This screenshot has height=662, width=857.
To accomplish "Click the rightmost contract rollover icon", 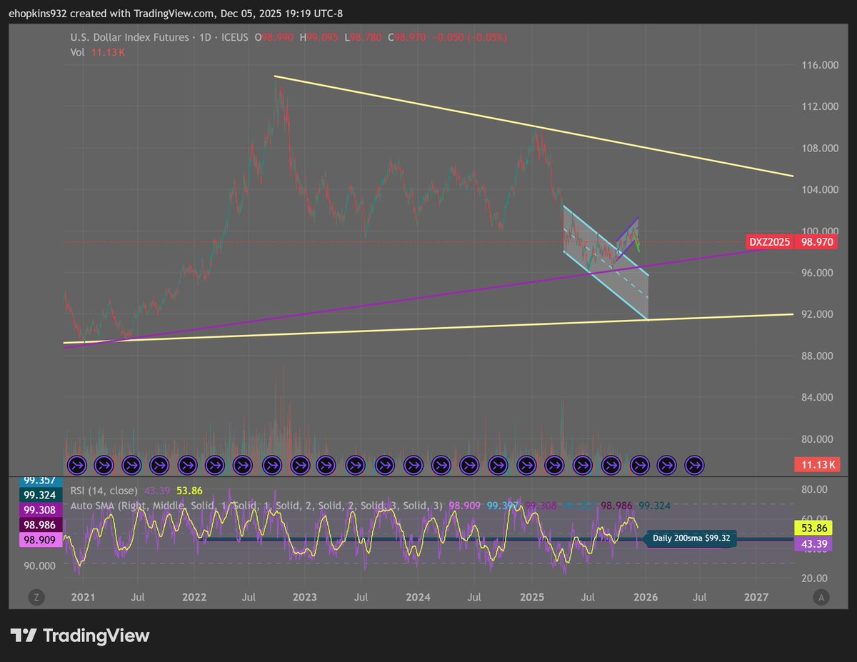I will tap(694, 465).
